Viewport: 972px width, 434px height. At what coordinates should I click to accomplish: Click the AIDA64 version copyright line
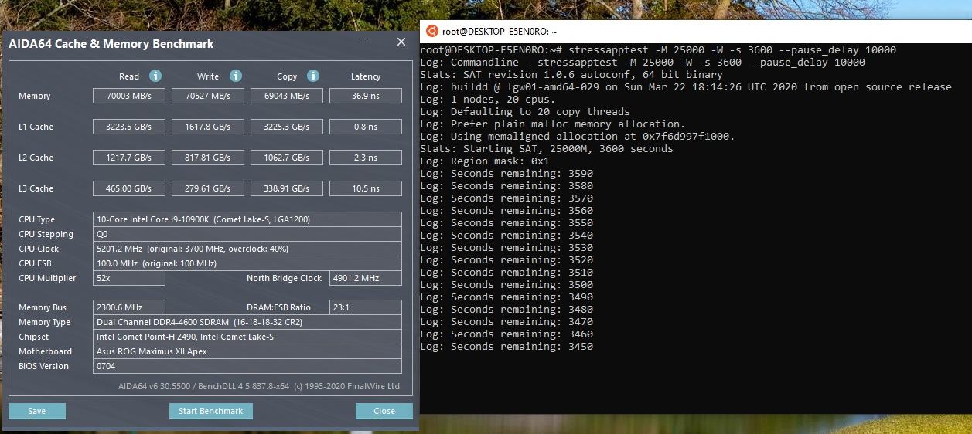260,386
